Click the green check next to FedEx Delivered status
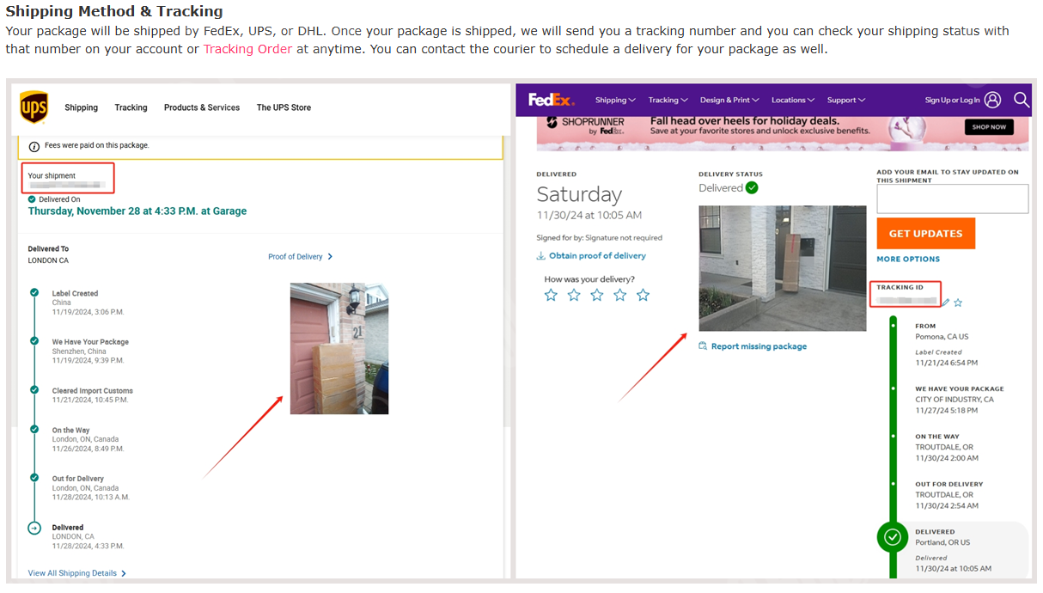This screenshot has height=593, width=1043. [752, 187]
